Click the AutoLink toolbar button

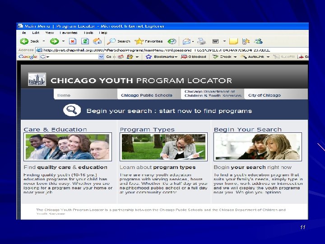(x=252, y=56)
